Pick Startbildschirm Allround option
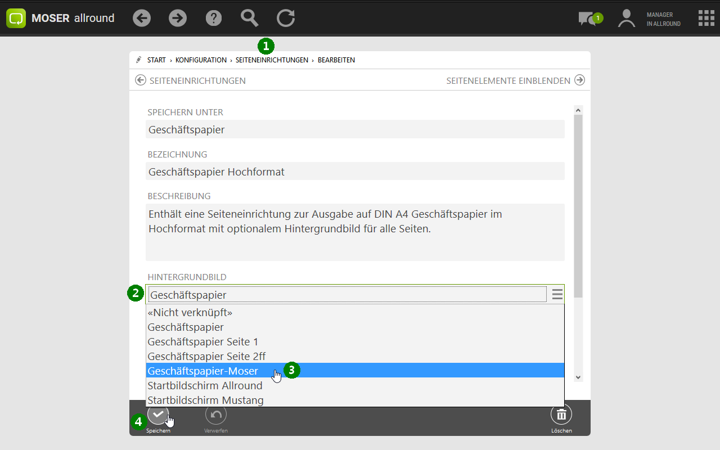The height and width of the screenshot is (450, 720). pyautogui.click(x=205, y=385)
